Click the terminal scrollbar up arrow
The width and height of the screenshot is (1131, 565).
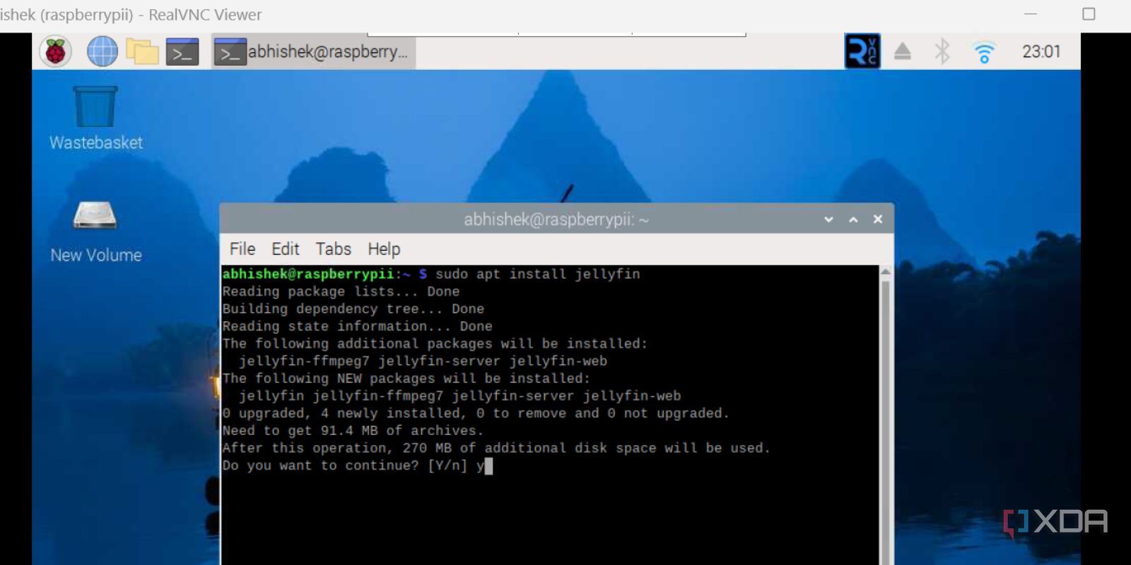tap(886, 272)
